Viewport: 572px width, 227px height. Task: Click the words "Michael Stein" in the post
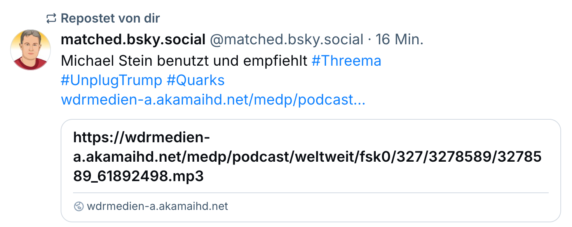(102, 60)
